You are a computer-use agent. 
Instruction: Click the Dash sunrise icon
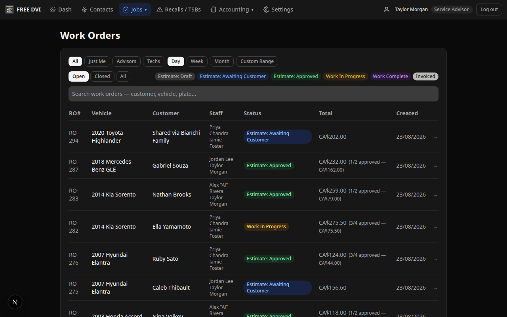tap(53, 10)
